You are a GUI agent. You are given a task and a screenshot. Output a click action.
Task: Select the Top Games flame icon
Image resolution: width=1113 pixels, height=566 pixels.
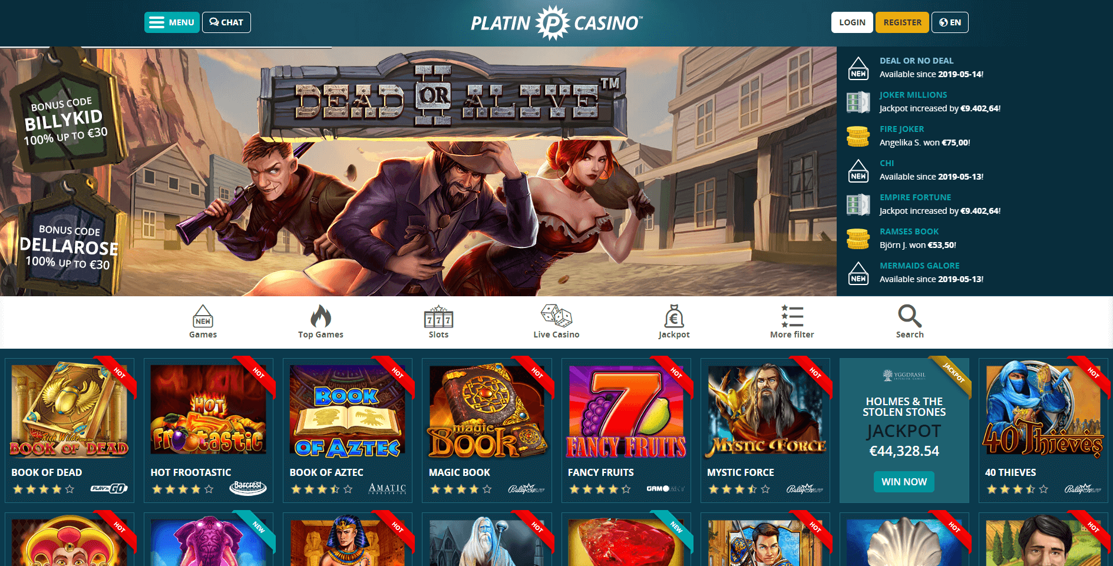pyautogui.click(x=321, y=316)
